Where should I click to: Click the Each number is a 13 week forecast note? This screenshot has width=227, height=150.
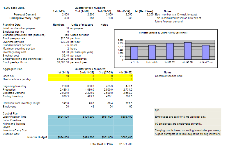coord(176,15)
